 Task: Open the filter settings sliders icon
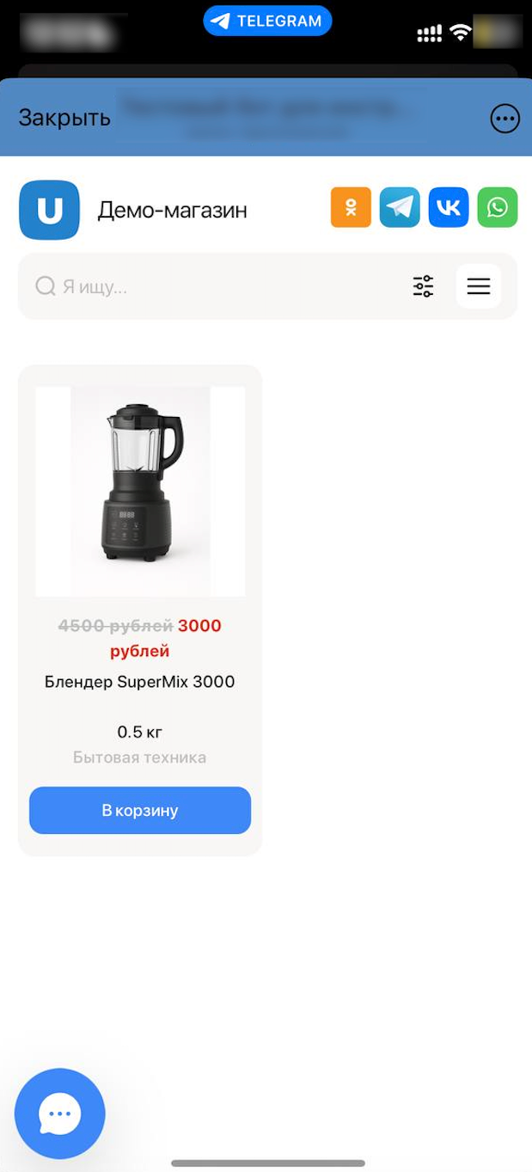click(x=423, y=286)
